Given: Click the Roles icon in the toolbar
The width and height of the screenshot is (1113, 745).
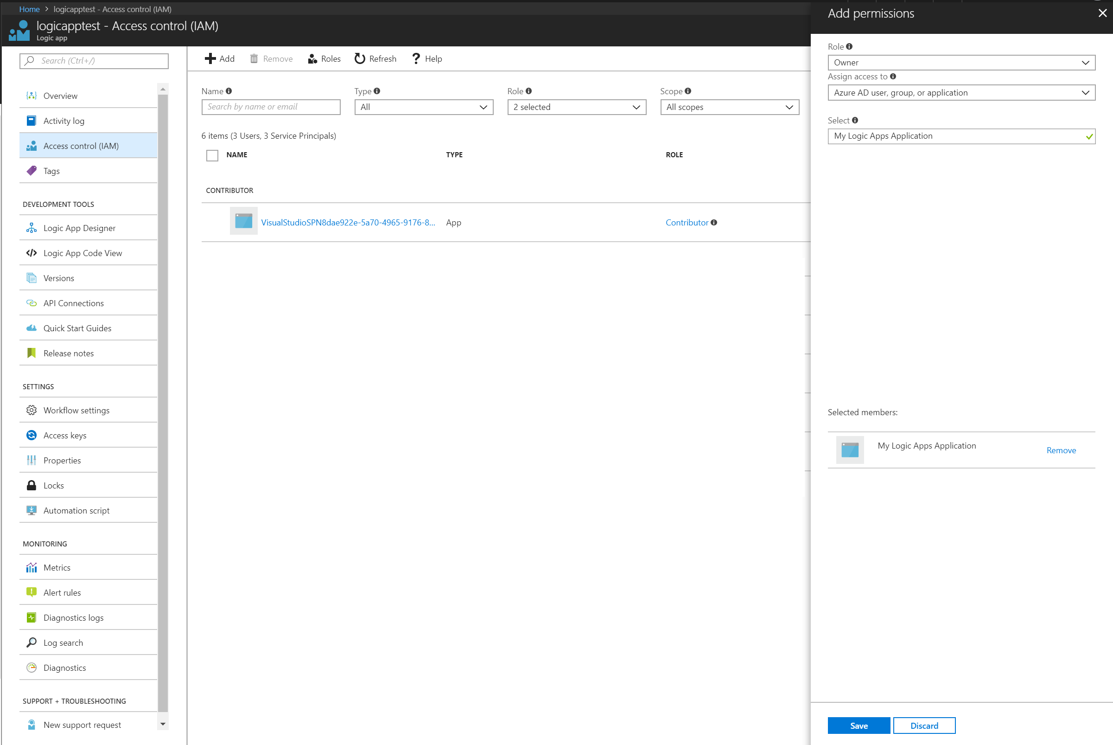Looking at the screenshot, I should pos(312,58).
